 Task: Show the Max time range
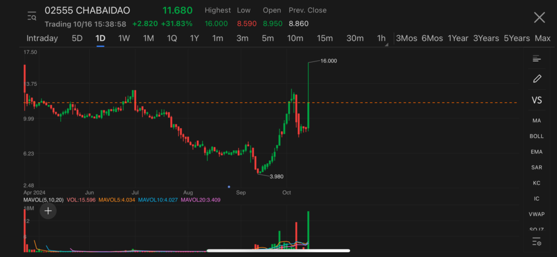pos(542,39)
